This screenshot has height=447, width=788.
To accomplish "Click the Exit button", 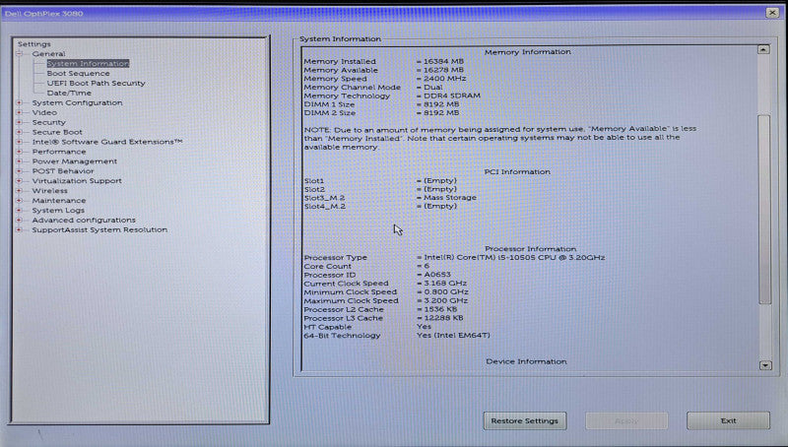I will point(728,420).
